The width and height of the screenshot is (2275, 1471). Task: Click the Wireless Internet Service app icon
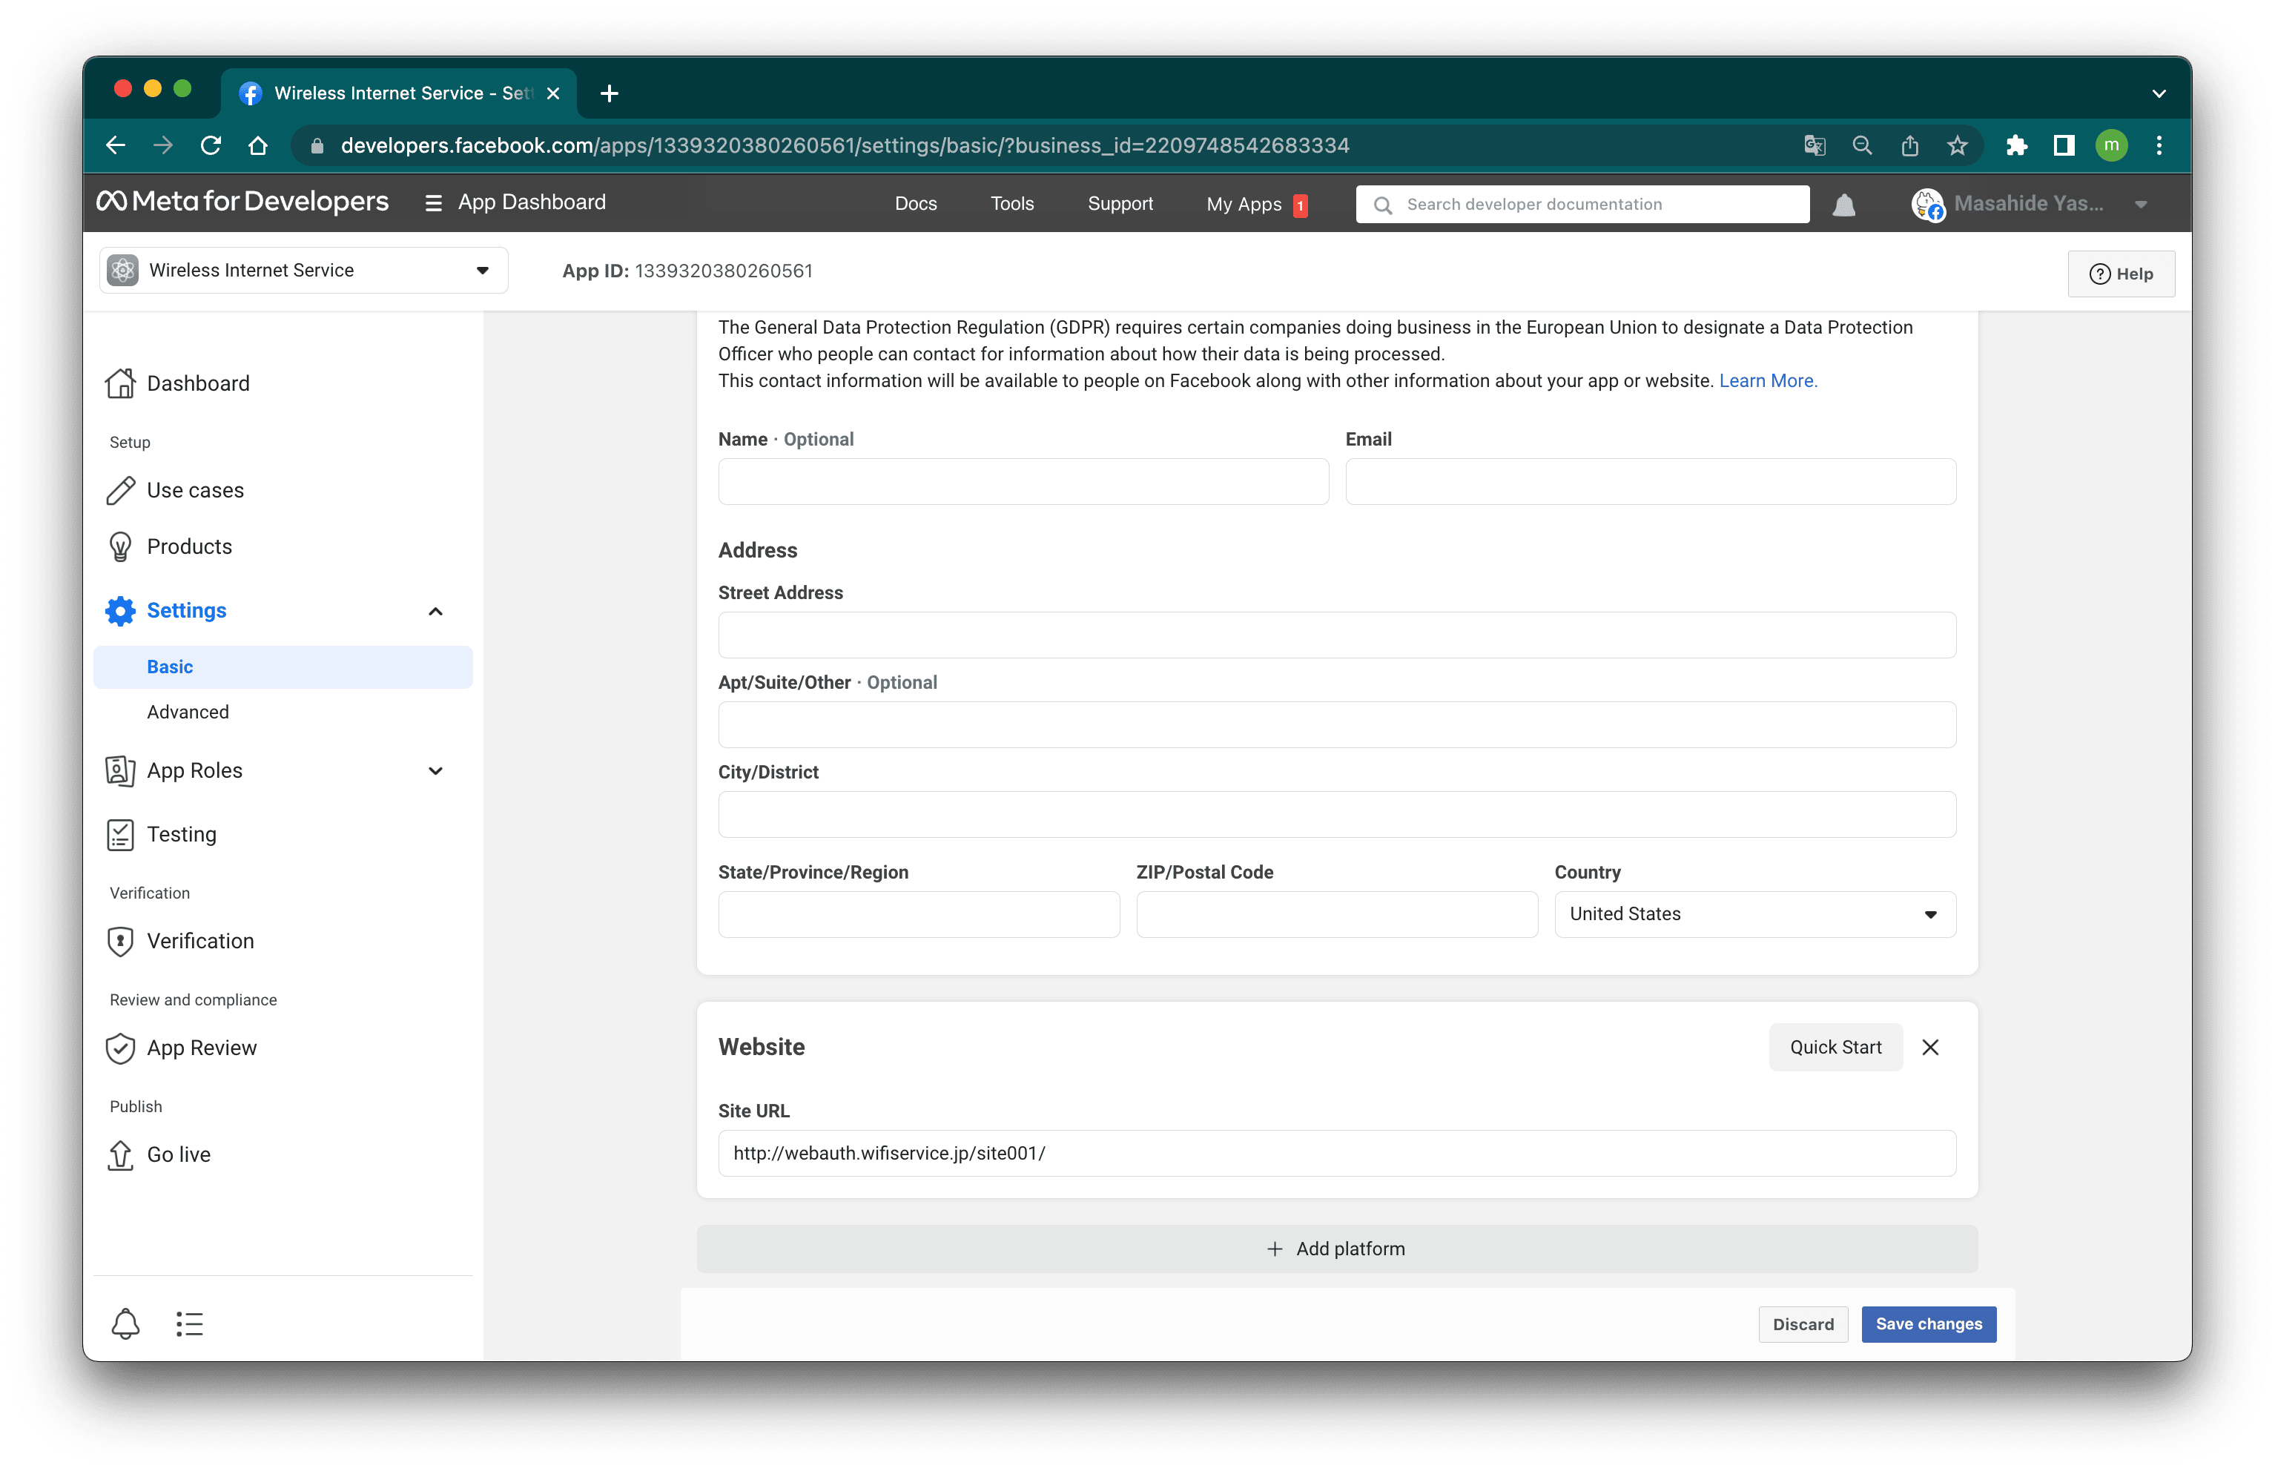pyautogui.click(x=122, y=271)
